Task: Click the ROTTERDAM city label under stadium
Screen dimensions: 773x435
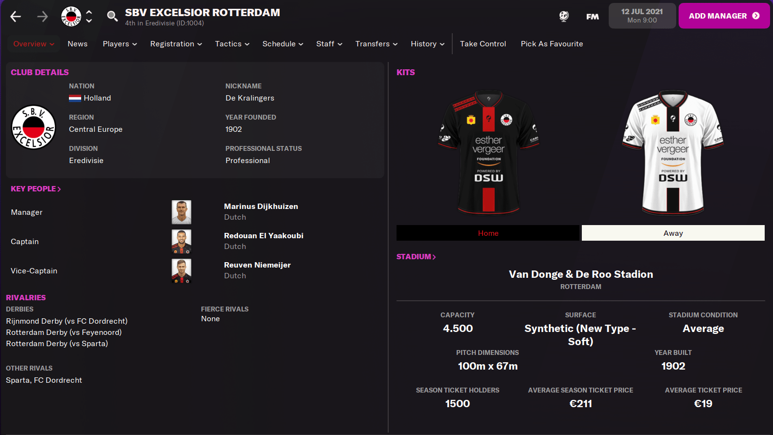Action: click(581, 287)
